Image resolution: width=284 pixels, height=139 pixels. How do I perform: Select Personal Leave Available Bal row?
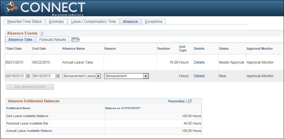[104, 123]
